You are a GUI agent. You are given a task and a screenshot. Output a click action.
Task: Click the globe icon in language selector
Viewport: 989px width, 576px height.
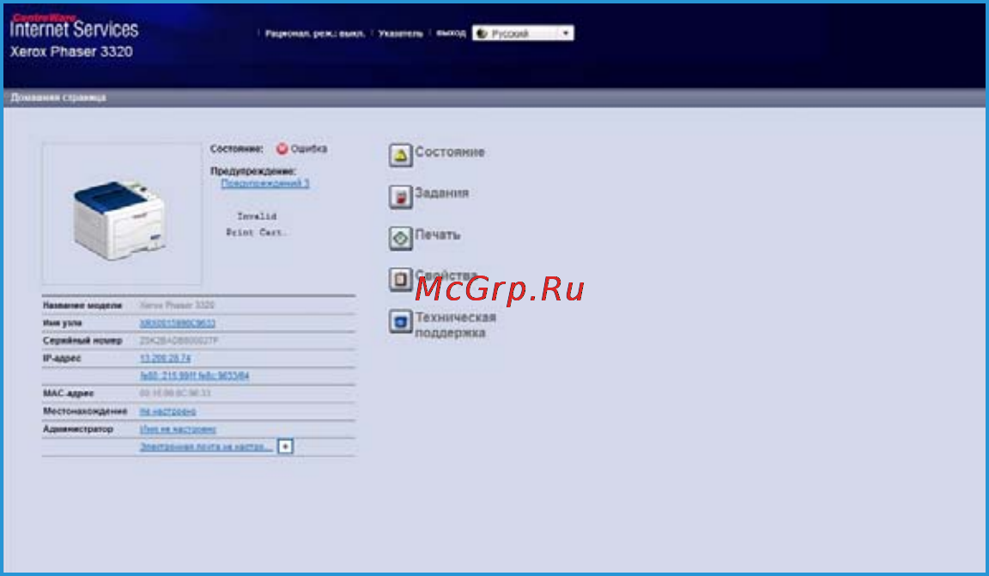[x=482, y=33]
